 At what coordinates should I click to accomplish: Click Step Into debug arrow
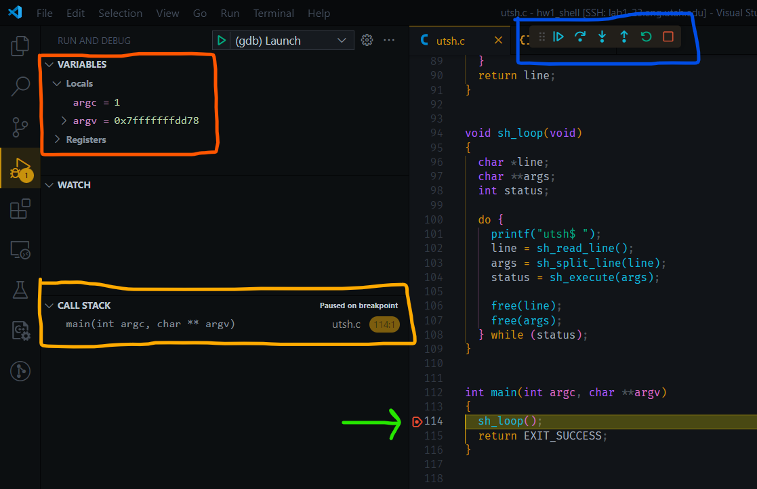(602, 37)
